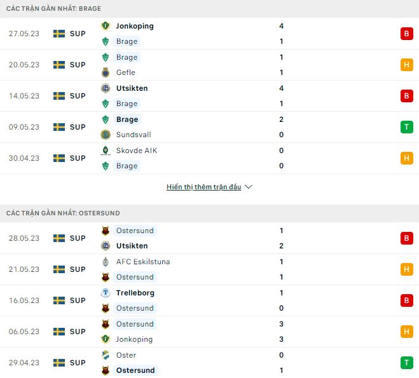
Task: Click the Sweden flag on the 09.05.23 row
Action: tap(59, 127)
